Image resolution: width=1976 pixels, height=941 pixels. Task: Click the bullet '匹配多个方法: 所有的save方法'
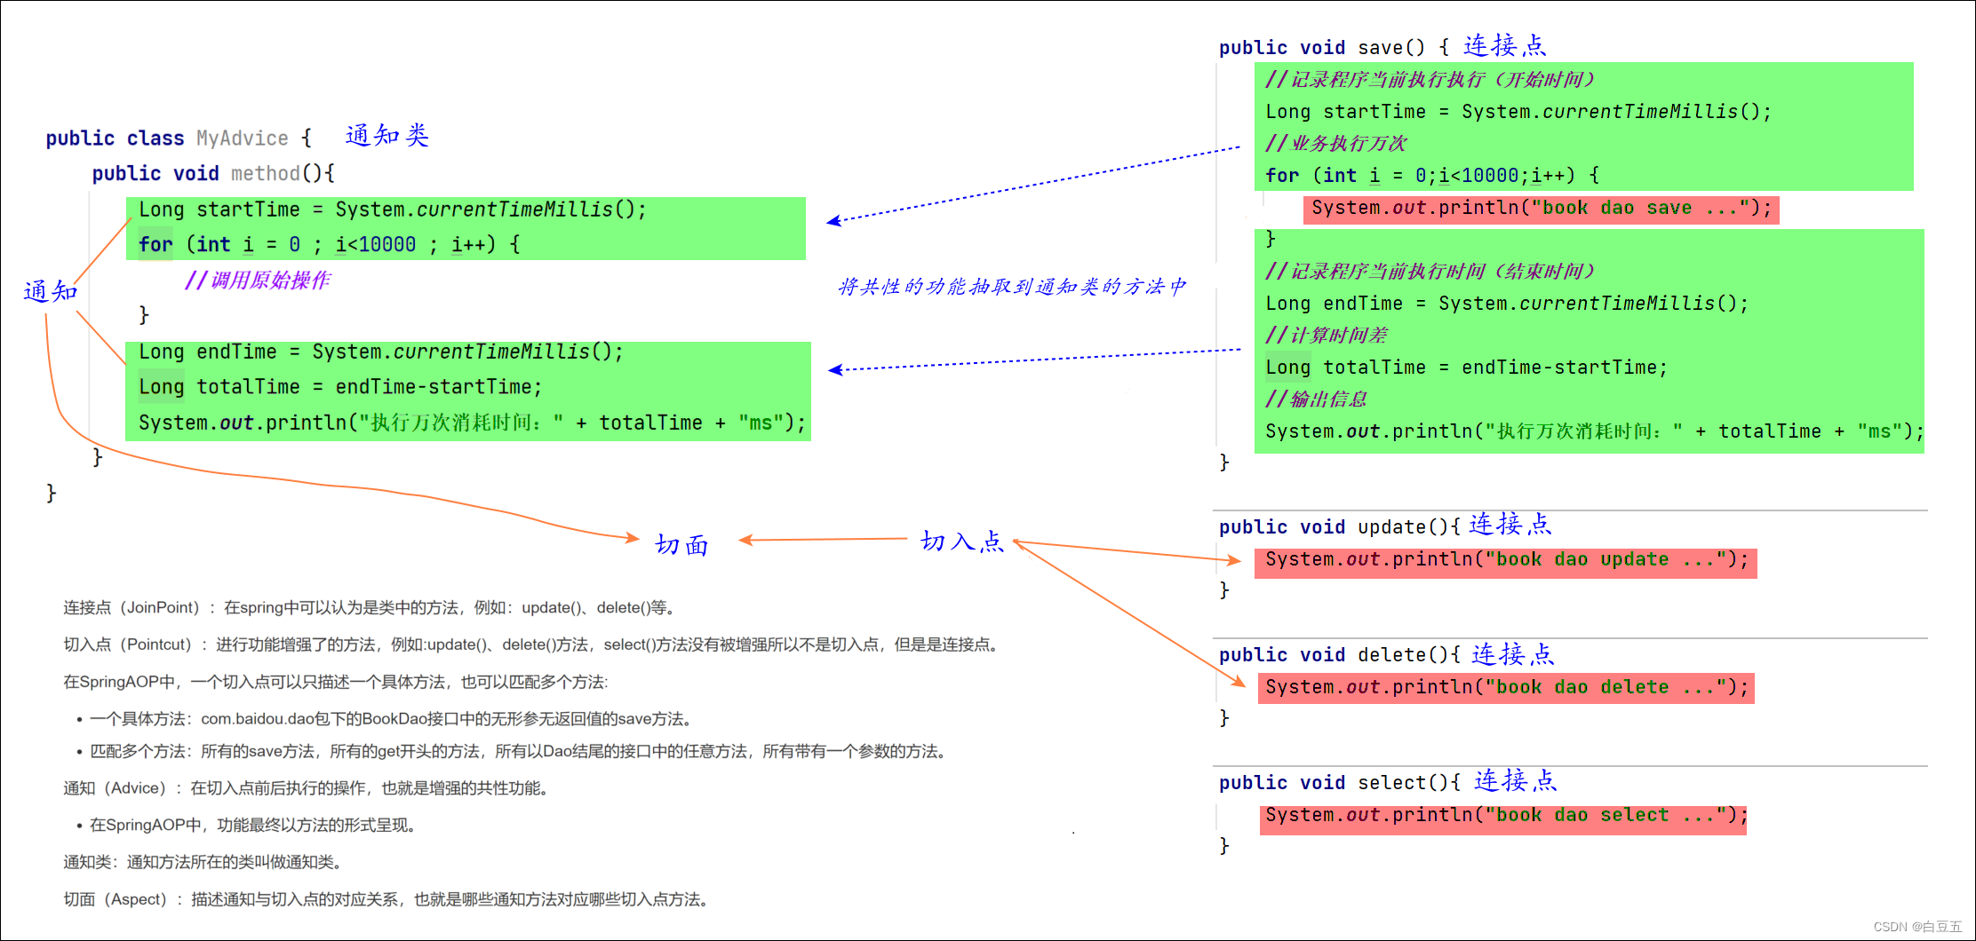click(x=522, y=752)
